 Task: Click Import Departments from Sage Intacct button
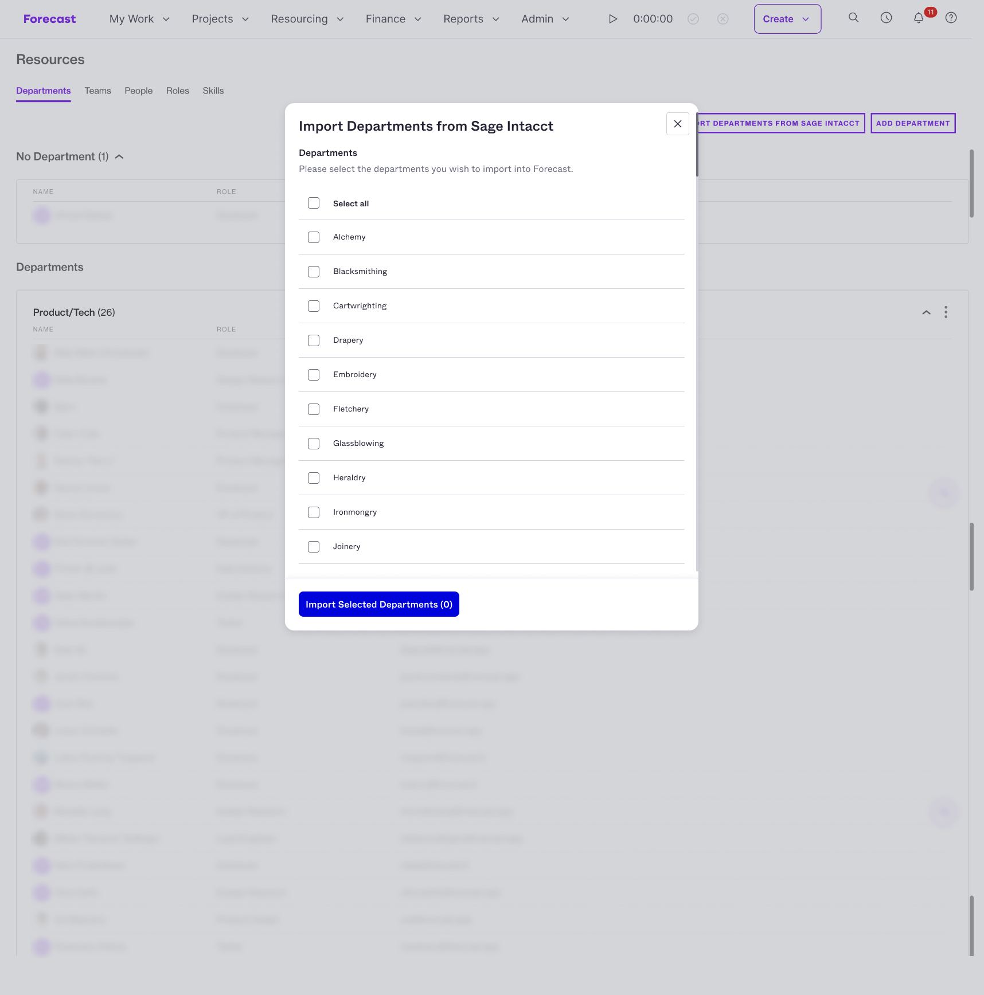pyautogui.click(x=781, y=123)
